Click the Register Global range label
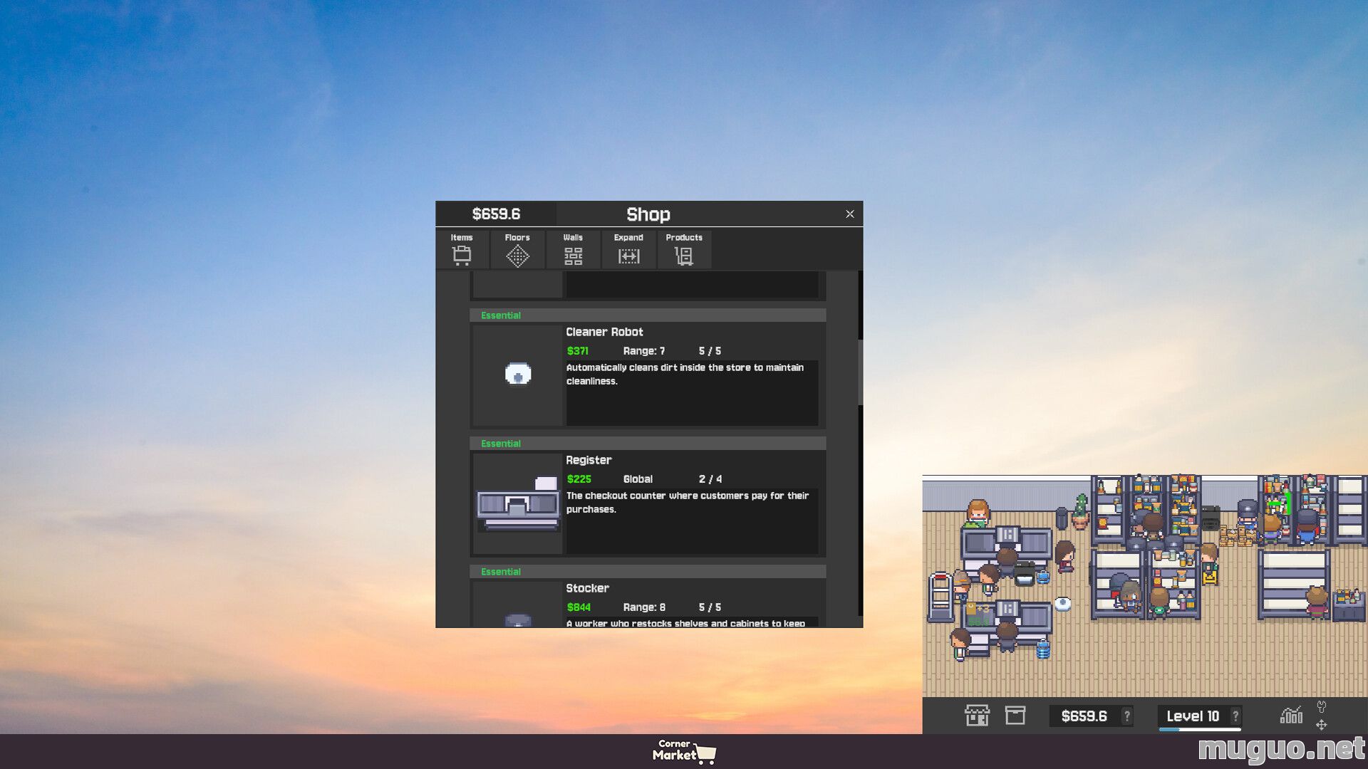Viewport: 1368px width, 769px height. point(638,479)
